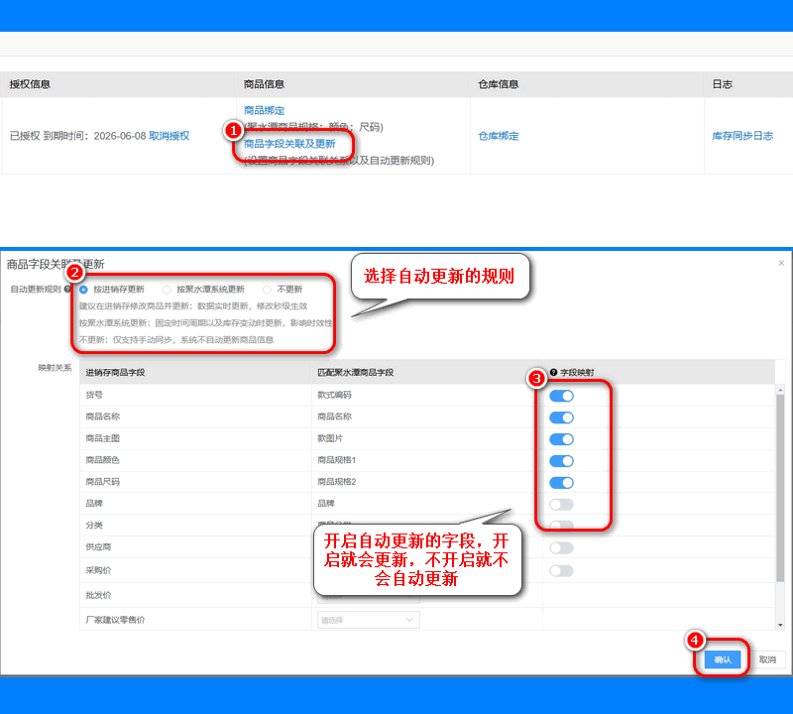This screenshot has width=793, height=714.
Task: Click the 取消 cancel button
Action: (769, 658)
